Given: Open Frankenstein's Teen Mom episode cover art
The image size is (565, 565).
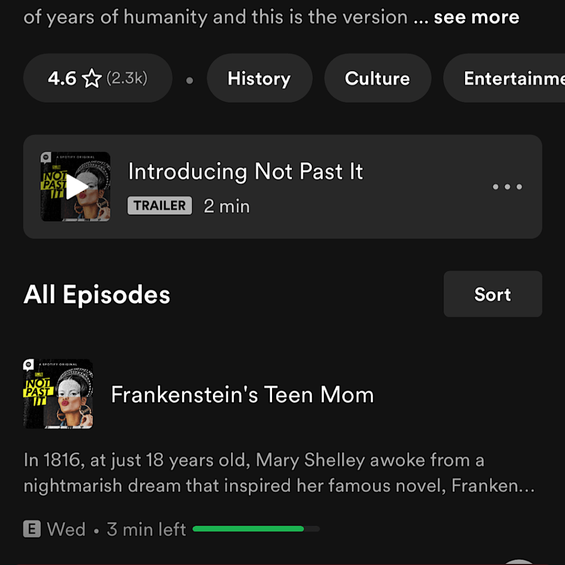Looking at the screenshot, I should (x=58, y=394).
